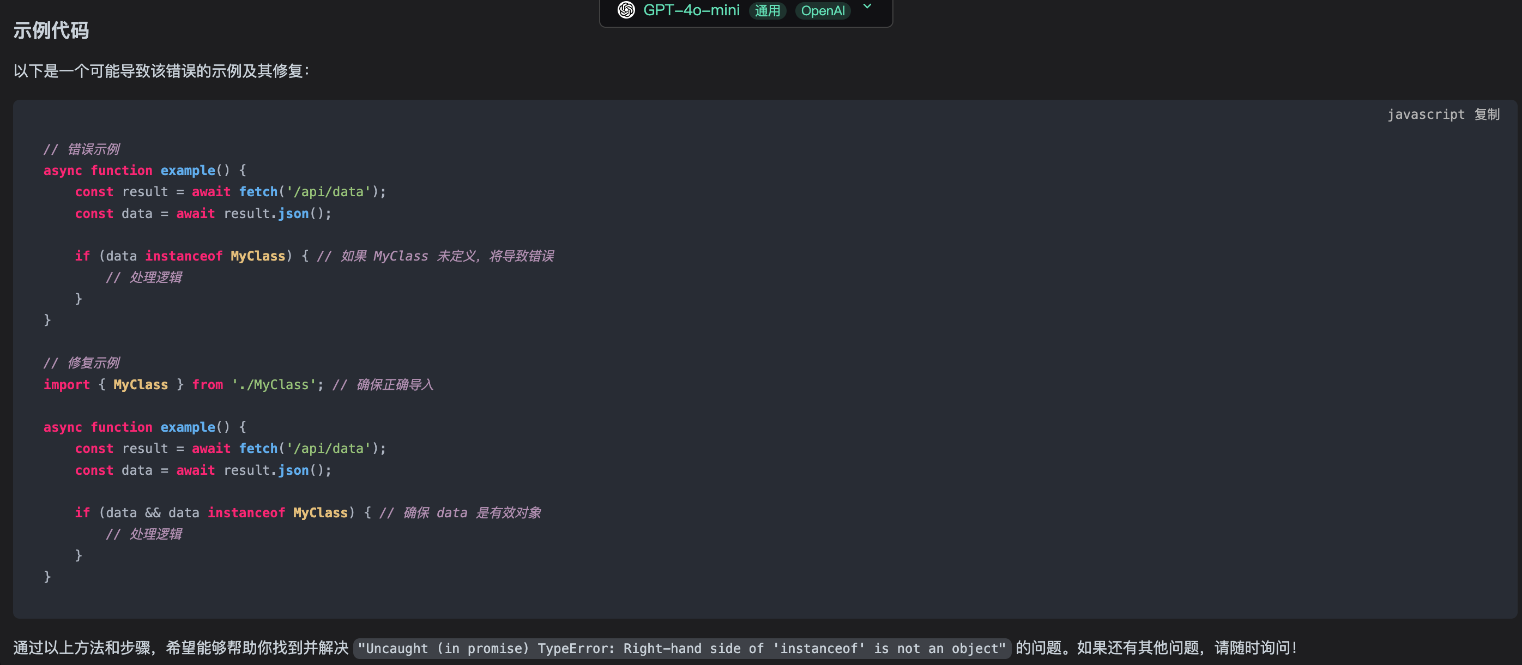Click the text 以下是一个可能导致该错误的示例及其修复

pyautogui.click(x=161, y=71)
